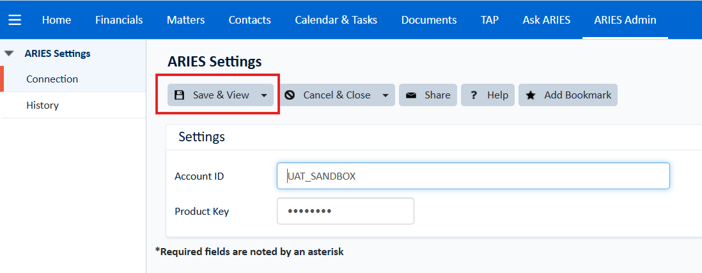Go to the Home menu
Image resolution: width=702 pixels, height=273 pixels.
click(56, 20)
